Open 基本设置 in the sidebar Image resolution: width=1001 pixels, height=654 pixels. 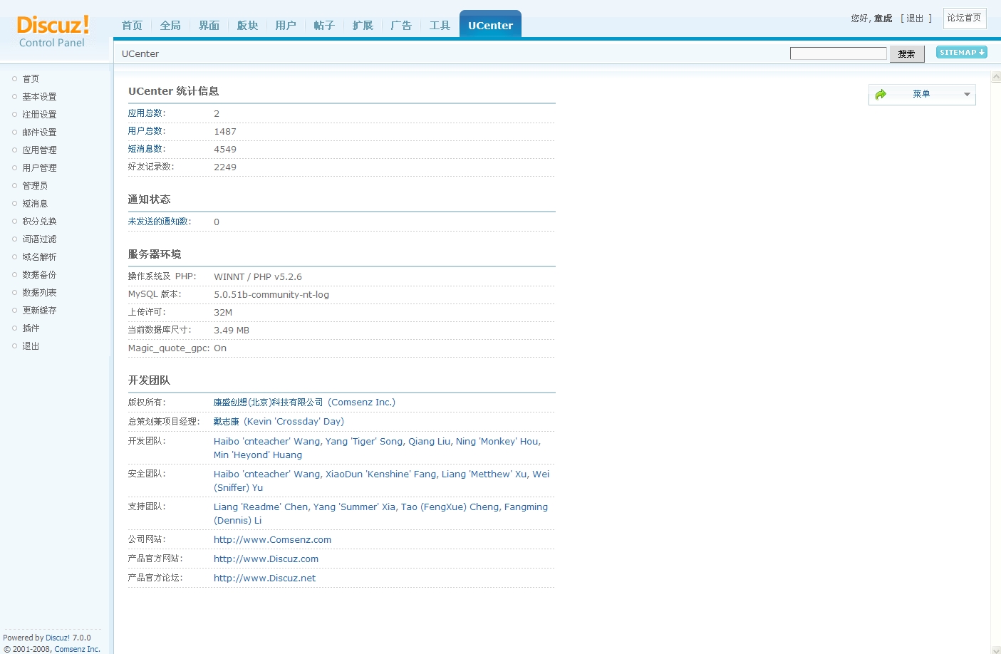(39, 97)
